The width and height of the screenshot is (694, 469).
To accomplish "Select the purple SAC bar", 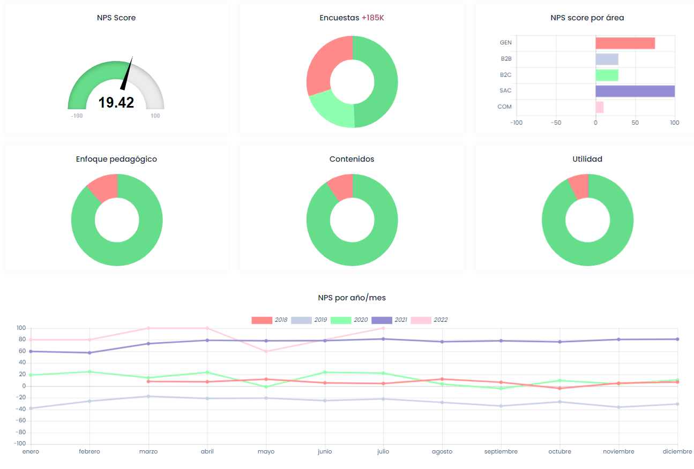I will (635, 91).
